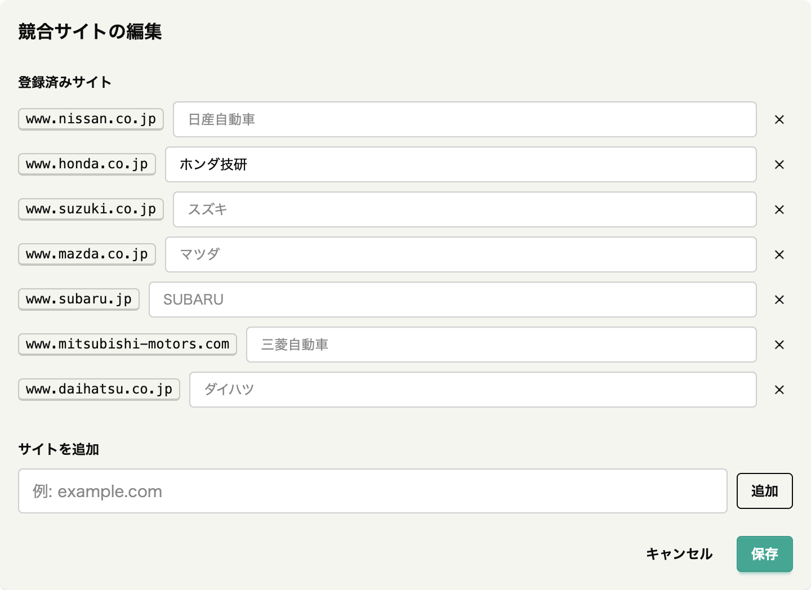The height and width of the screenshot is (590, 811).
Task: Click the マツダ placeholder field
Action: coord(461,254)
